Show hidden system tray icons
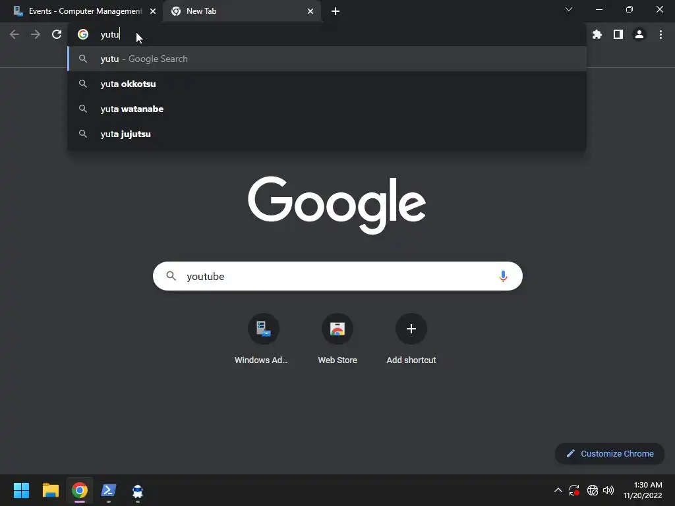 pos(558,490)
